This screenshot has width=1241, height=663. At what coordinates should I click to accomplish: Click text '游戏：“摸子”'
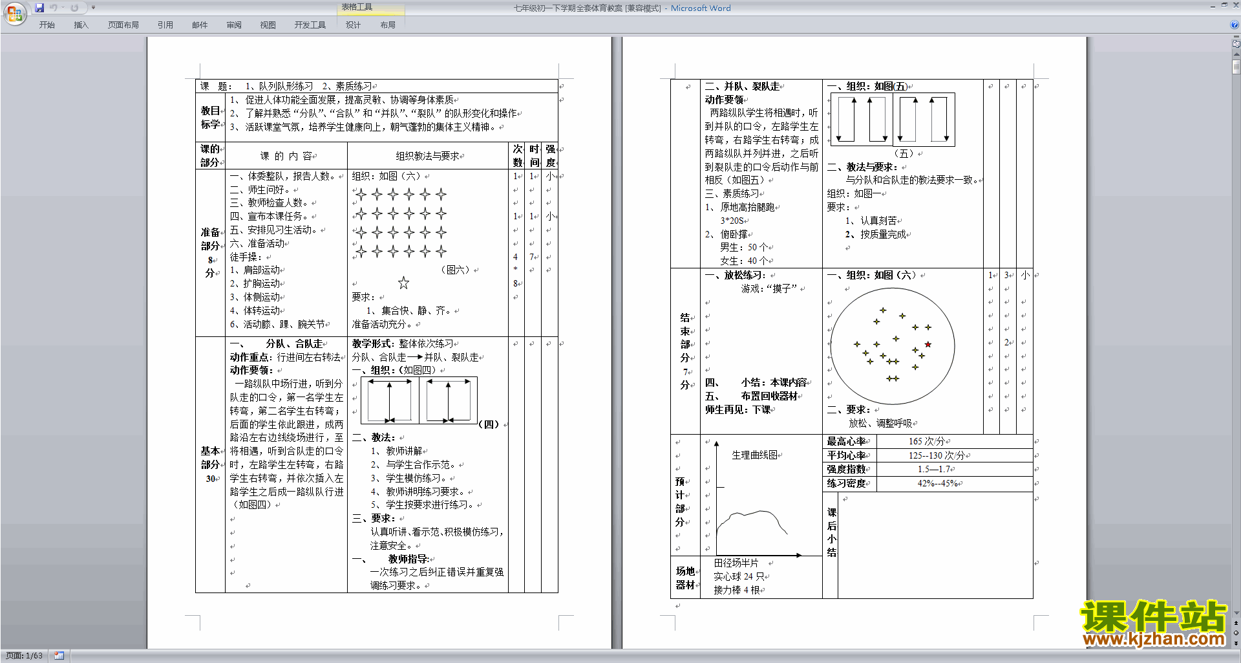(x=770, y=288)
